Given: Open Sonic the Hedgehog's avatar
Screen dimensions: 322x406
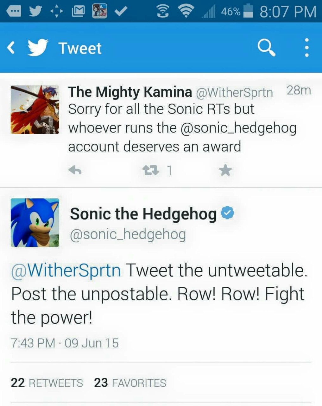Looking at the screenshot, I should (35, 222).
